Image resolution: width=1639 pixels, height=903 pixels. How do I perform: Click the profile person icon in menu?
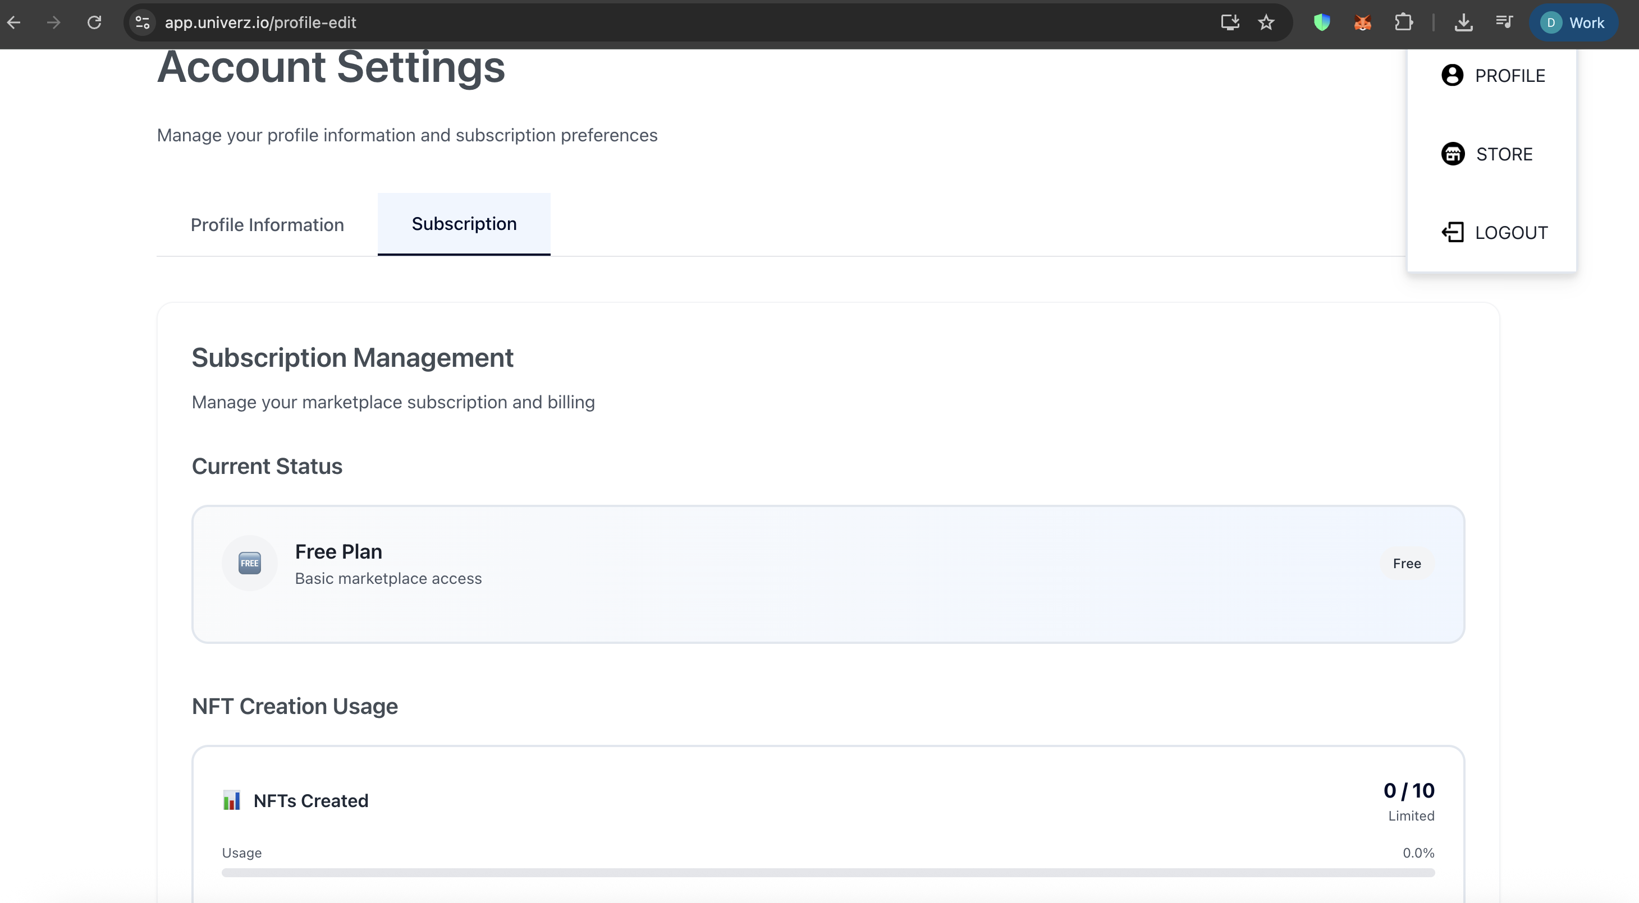point(1452,75)
